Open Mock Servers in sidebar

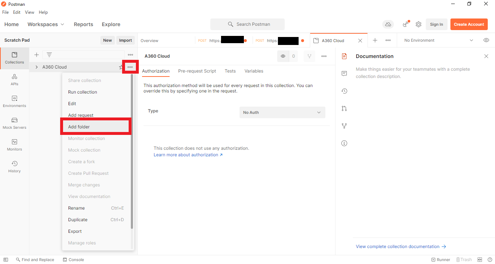coord(14,123)
